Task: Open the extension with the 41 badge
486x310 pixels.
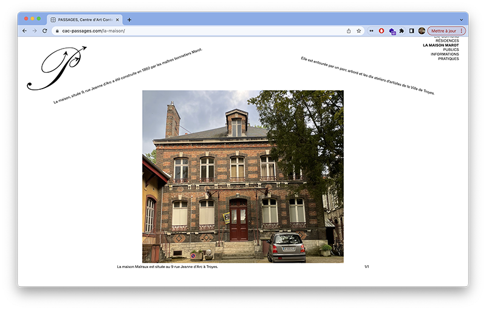Action: click(392, 30)
